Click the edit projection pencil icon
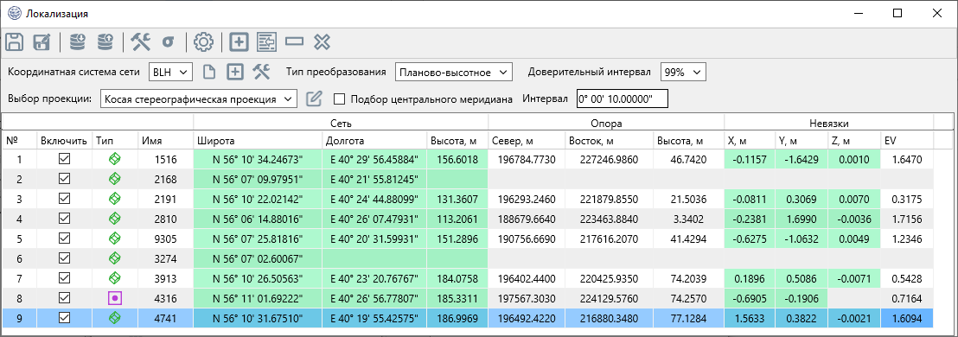 314,99
